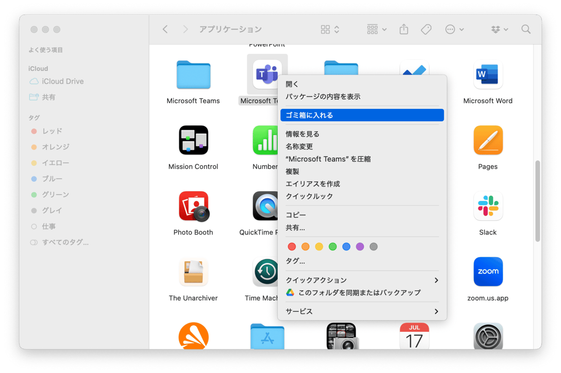561x373 pixels.
Task: Open Pages
Action: click(488, 140)
